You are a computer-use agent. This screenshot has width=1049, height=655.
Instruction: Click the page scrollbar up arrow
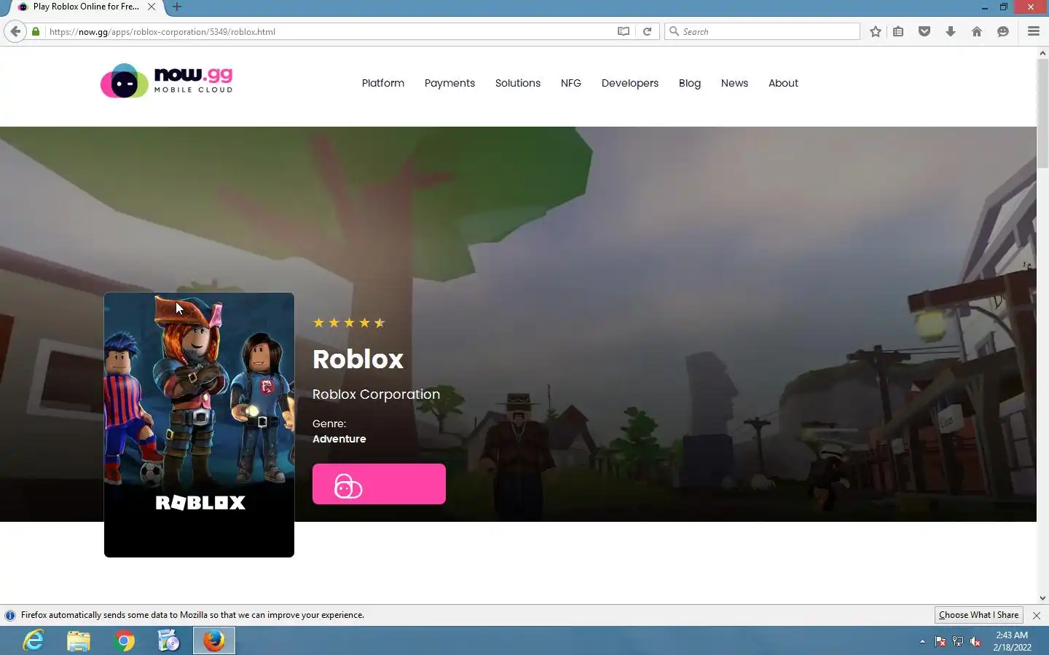[1042, 52]
